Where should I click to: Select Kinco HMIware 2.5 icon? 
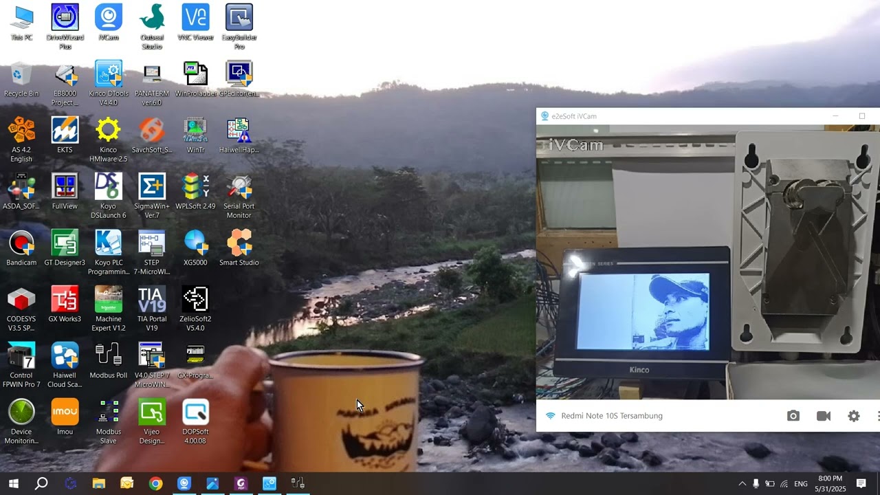tap(109, 140)
